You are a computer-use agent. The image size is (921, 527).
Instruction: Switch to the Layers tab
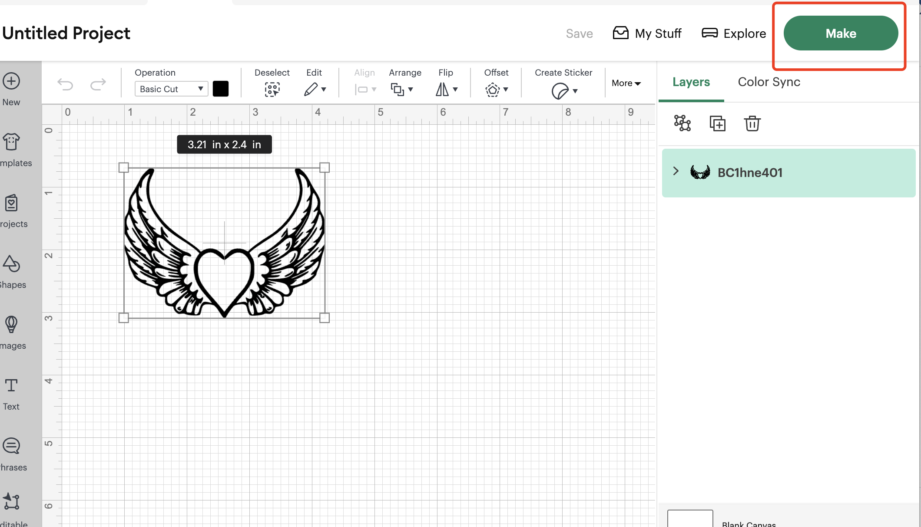click(x=691, y=82)
